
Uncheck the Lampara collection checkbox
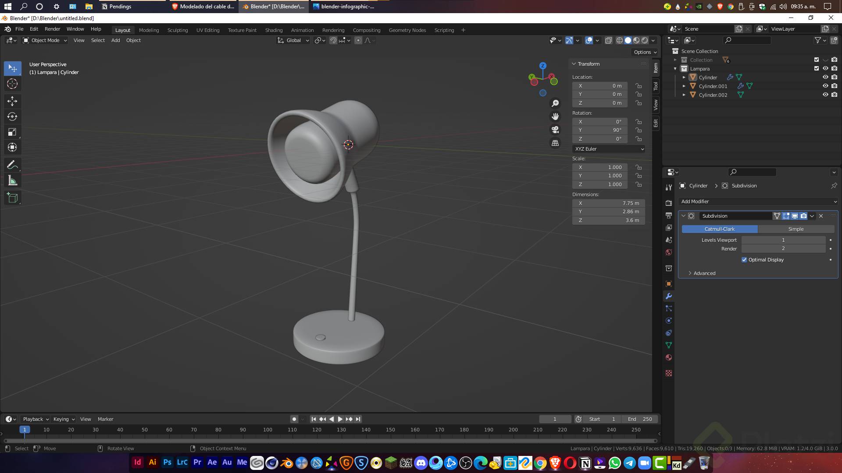coord(816,68)
